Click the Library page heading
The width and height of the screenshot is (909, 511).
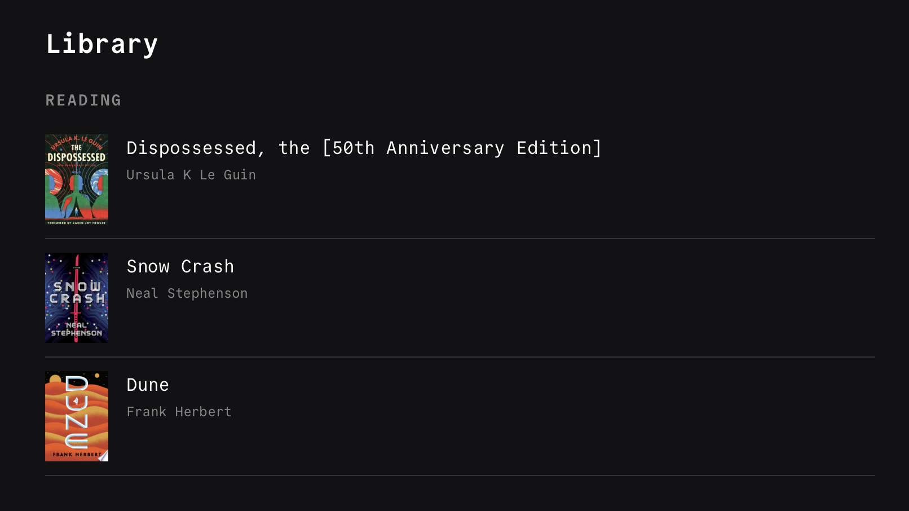[102, 44]
